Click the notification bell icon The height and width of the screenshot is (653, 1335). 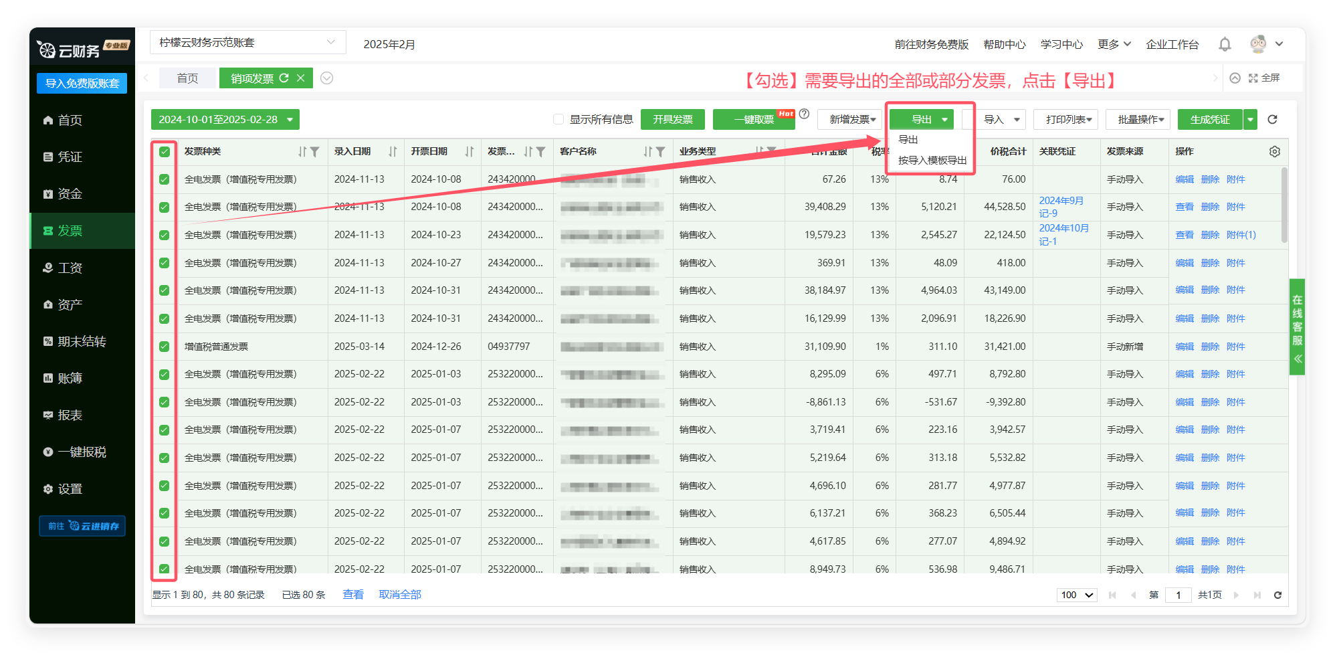1225,44
